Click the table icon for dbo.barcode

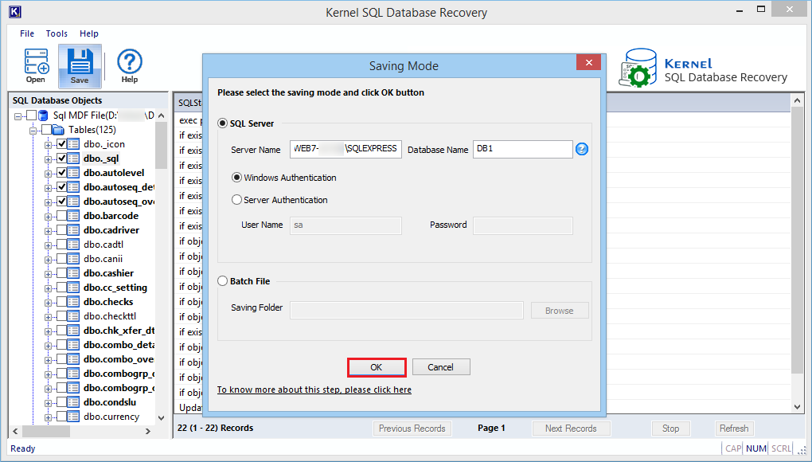73,215
